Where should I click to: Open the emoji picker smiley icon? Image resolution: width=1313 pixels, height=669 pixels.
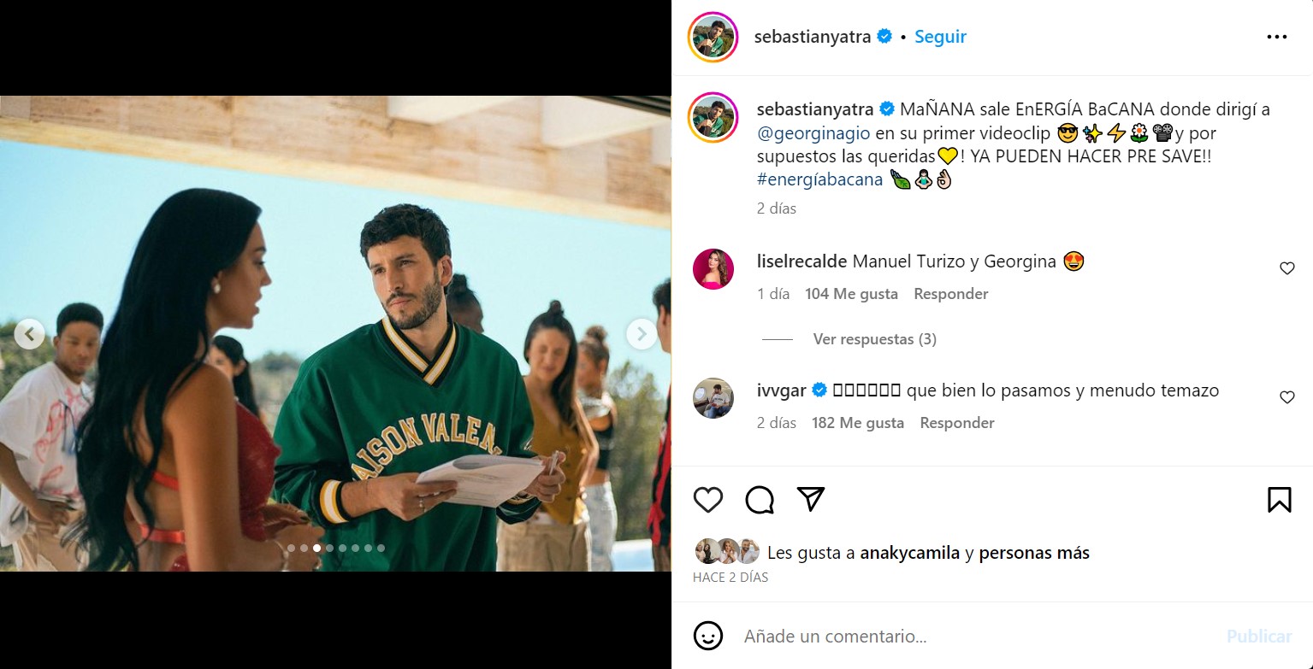(x=707, y=636)
